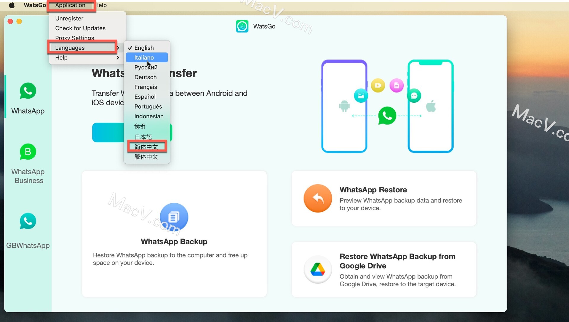This screenshot has height=322, width=569.
Task: Click the WatsGo logo icon in title
Action: pyautogui.click(x=242, y=26)
